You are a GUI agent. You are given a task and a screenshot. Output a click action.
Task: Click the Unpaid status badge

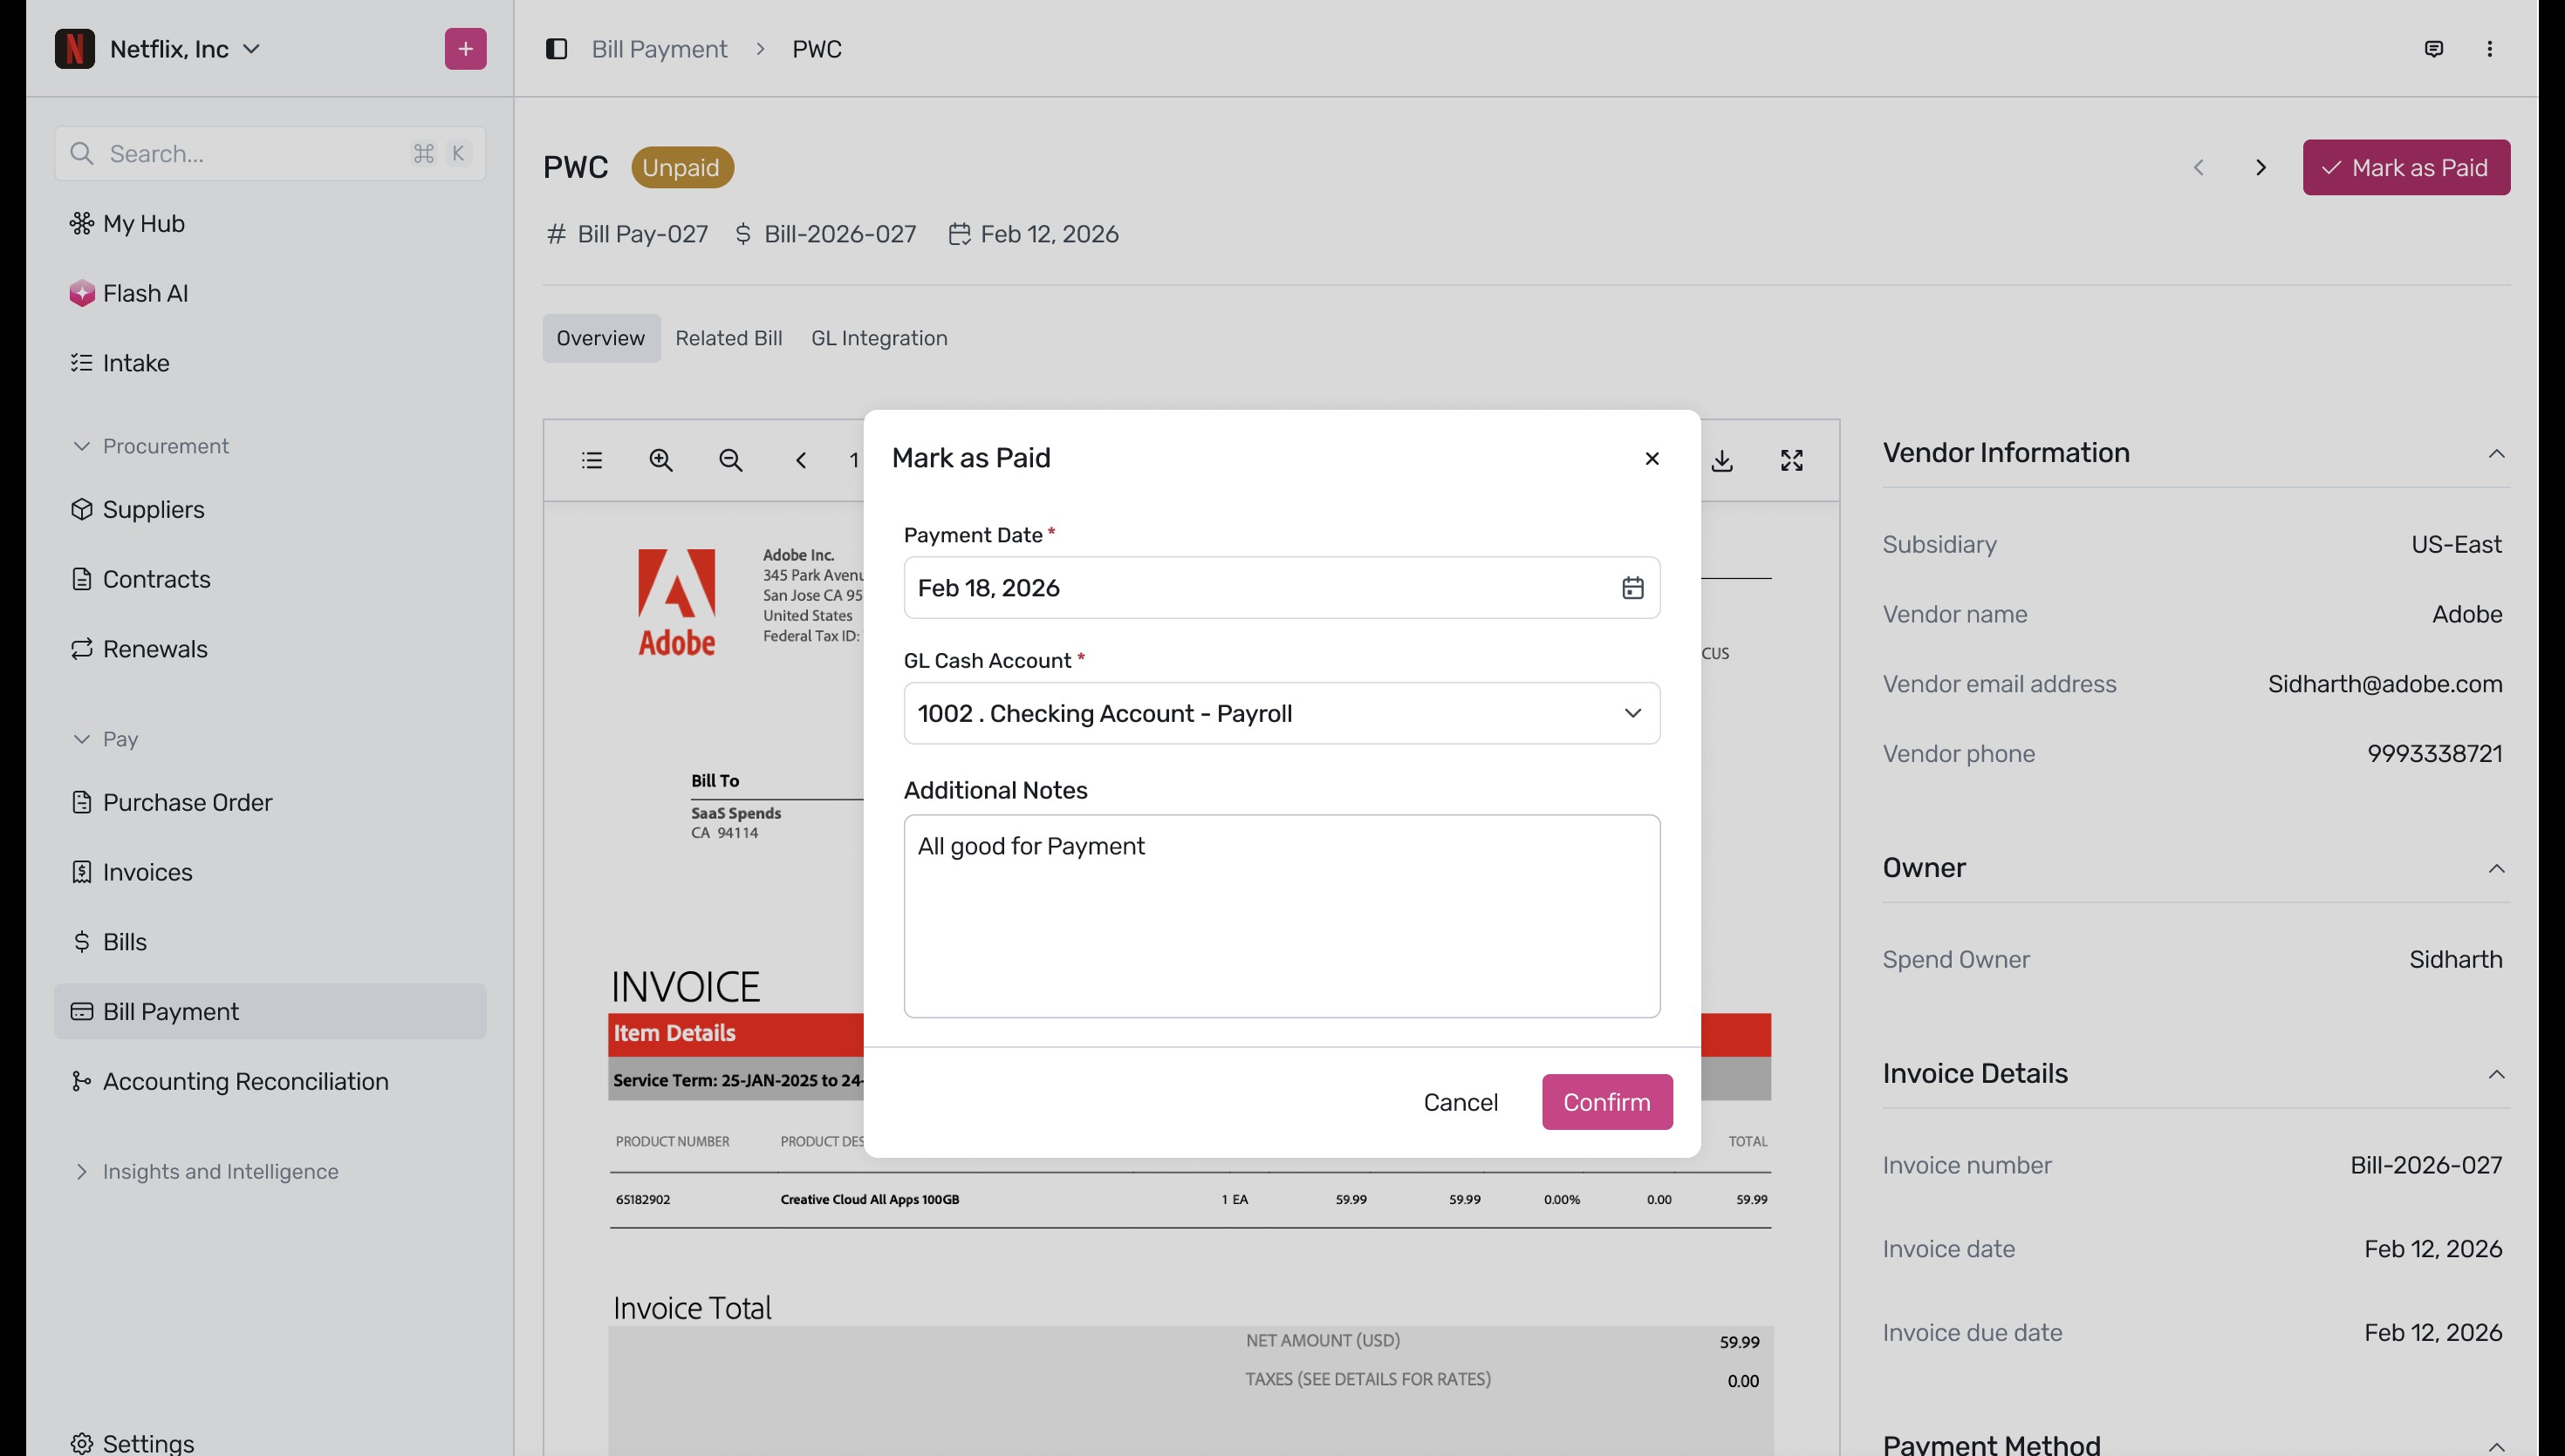tap(682, 167)
